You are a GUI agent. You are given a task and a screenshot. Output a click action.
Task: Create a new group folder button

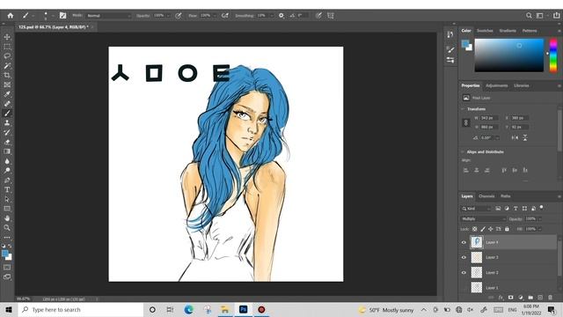530,298
